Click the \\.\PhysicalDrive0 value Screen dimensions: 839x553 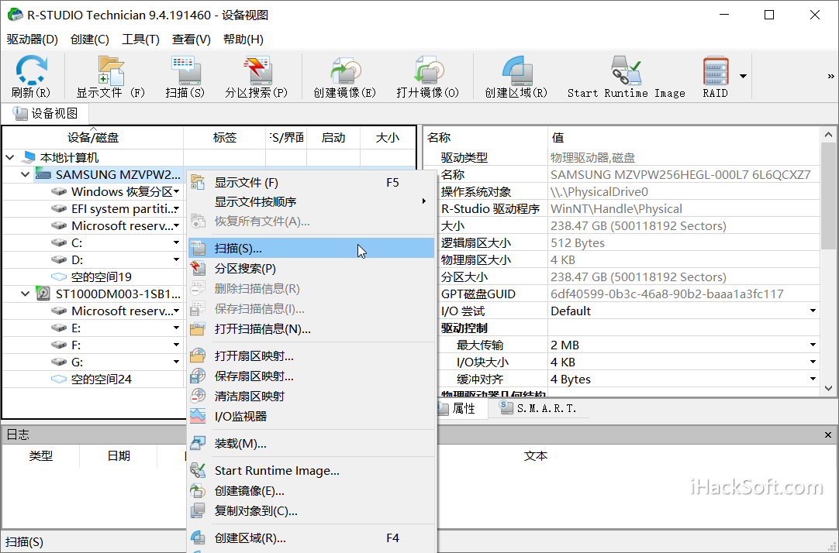[x=599, y=192]
